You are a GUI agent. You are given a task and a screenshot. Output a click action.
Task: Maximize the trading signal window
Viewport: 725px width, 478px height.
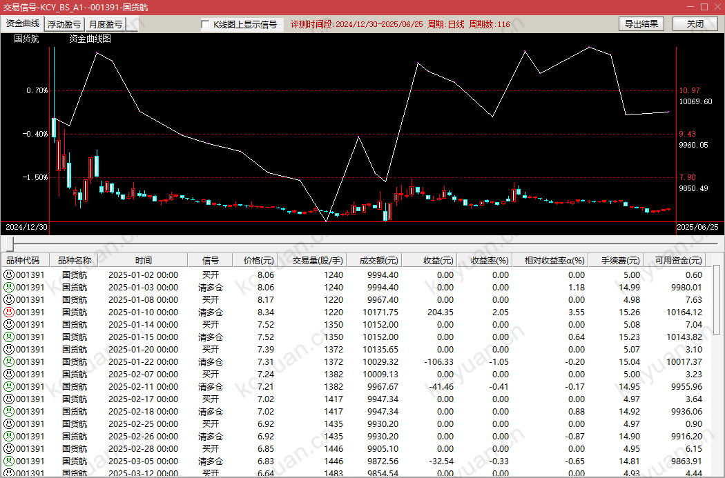pos(704,7)
